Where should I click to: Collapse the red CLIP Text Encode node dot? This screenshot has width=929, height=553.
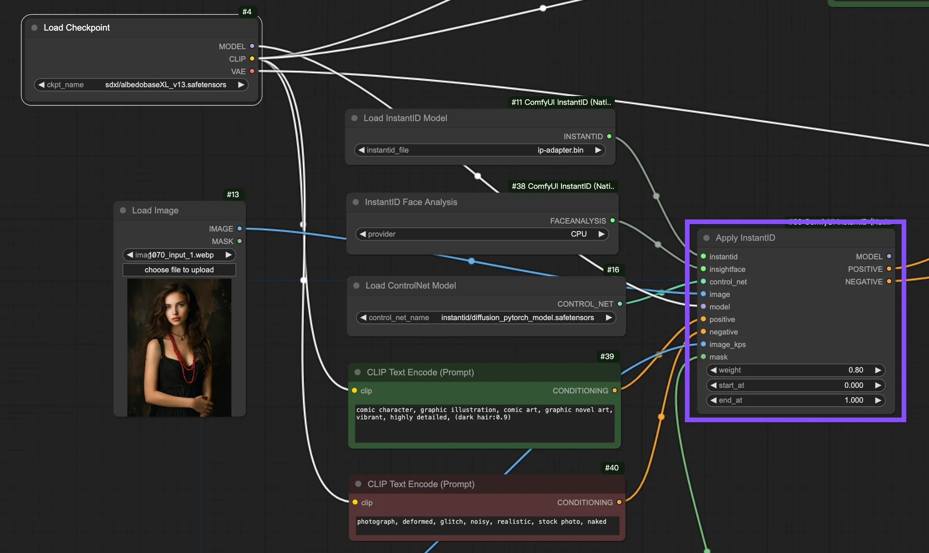(x=358, y=484)
